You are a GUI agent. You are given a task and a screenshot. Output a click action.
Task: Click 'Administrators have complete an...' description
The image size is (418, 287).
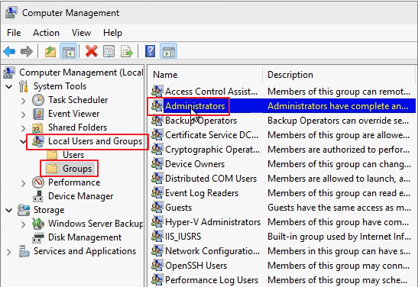pos(338,106)
